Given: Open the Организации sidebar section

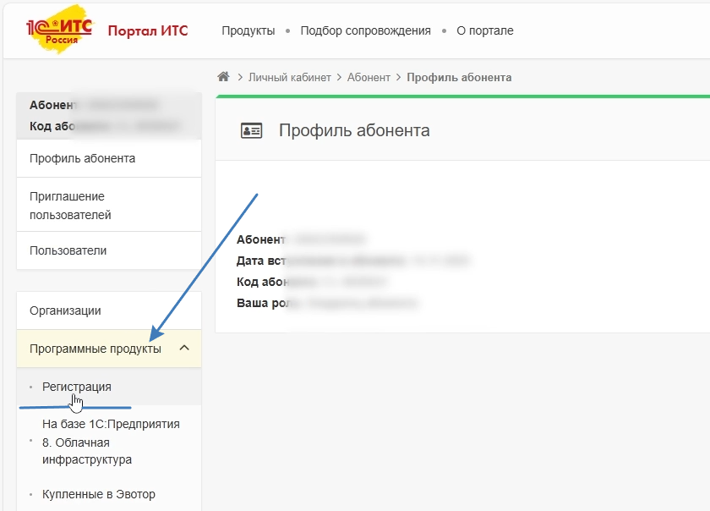Looking at the screenshot, I should tap(65, 310).
